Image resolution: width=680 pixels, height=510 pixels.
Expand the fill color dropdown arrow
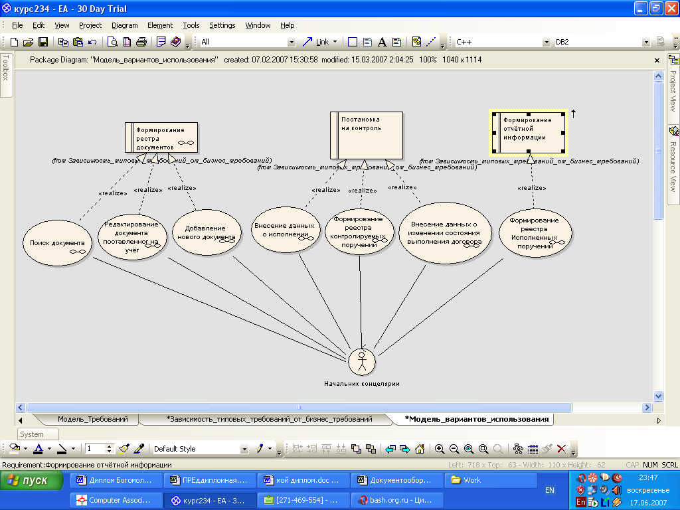[x=26, y=449]
